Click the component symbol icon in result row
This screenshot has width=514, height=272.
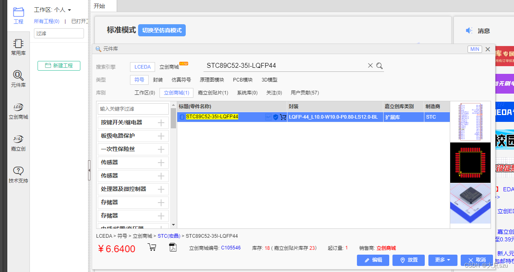(x=182, y=117)
